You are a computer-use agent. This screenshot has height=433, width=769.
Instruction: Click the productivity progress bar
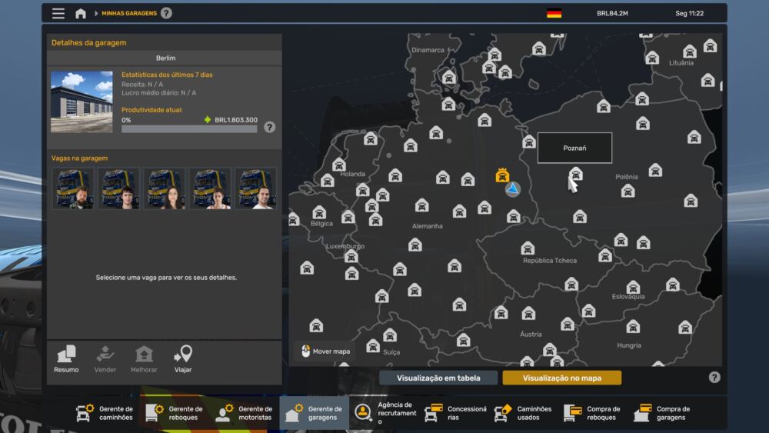(x=189, y=129)
